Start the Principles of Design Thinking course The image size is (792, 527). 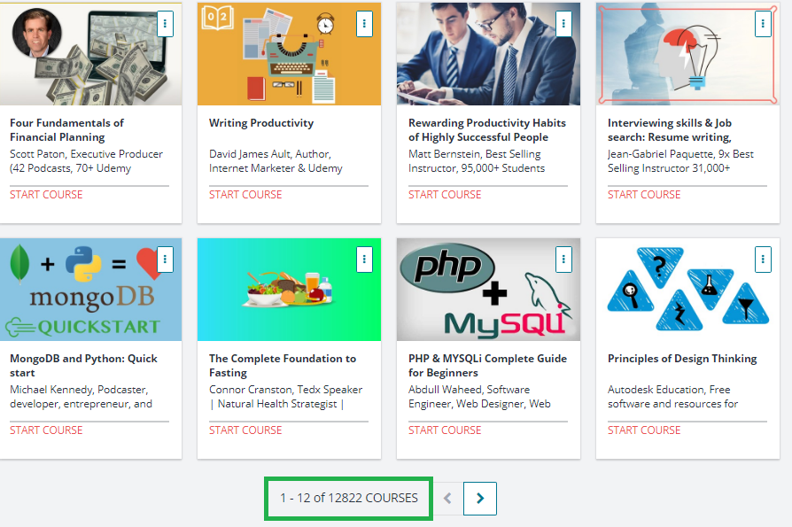click(x=644, y=430)
